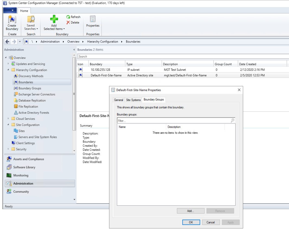Open Saved Searches icon in ribbon
Viewport: 289px width, 230px height.
coord(31,19)
